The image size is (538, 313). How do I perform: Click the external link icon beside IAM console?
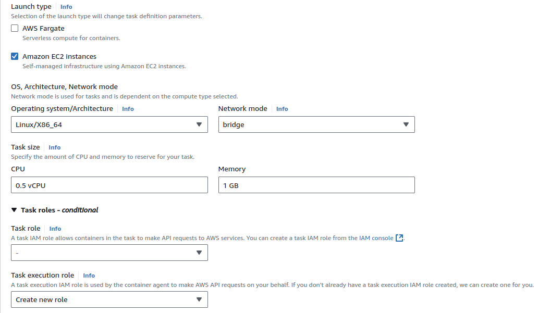pos(400,238)
